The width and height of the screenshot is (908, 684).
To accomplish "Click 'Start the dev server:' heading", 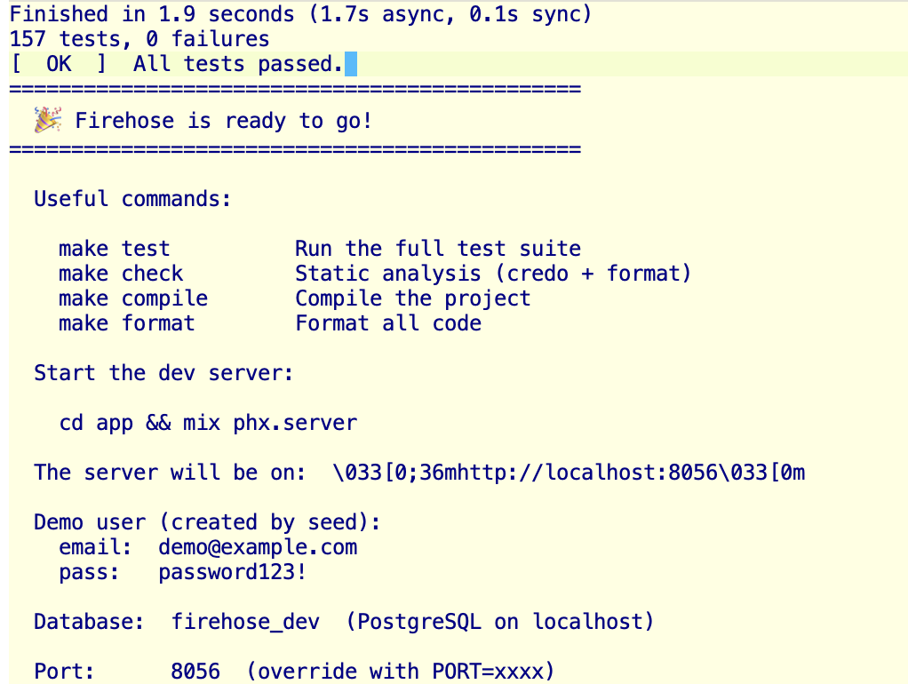I will tap(163, 373).
